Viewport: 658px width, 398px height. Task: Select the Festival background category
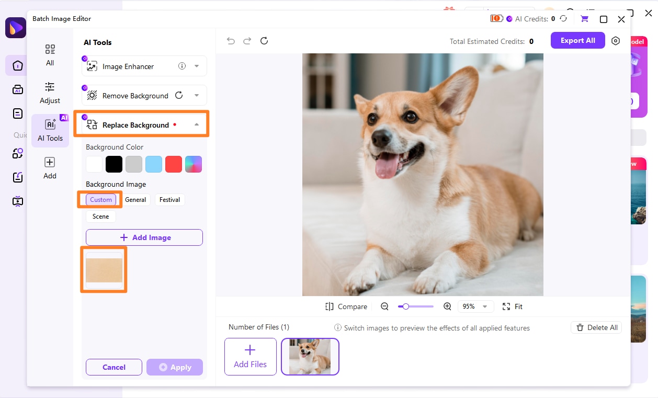(169, 200)
